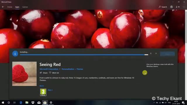Cancel the installation with the X

tap(156, 53)
